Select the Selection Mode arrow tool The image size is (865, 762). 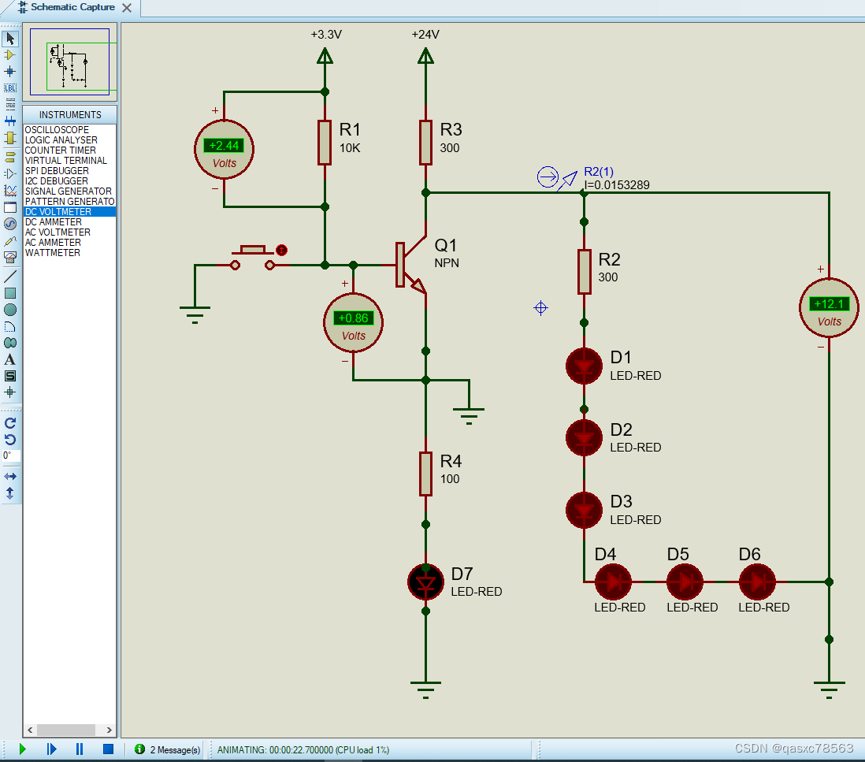tap(10, 39)
